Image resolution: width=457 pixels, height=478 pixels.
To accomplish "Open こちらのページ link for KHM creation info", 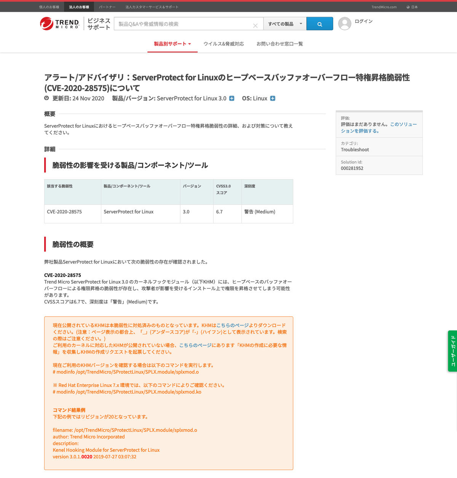I will pyautogui.click(x=195, y=345).
